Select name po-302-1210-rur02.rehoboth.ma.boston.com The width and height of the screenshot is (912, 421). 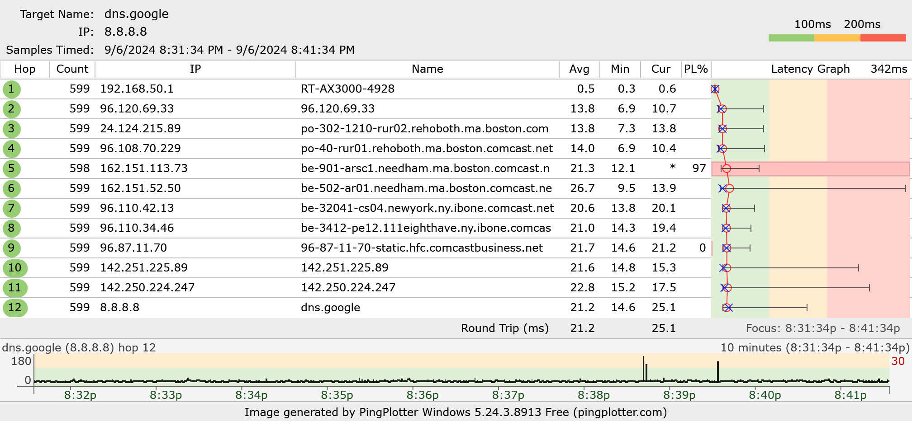click(x=425, y=129)
